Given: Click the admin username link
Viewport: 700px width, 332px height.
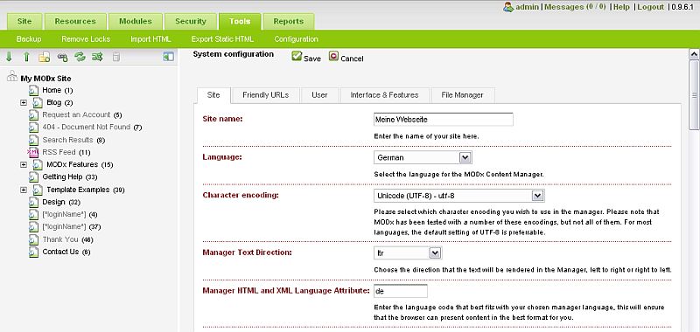Looking at the screenshot, I should (527, 7).
